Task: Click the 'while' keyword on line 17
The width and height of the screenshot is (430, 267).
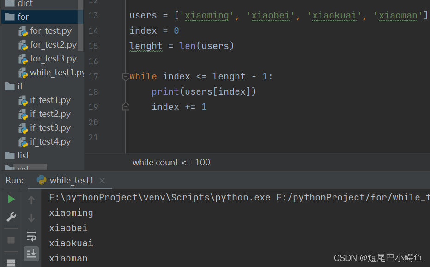Action: click(143, 77)
